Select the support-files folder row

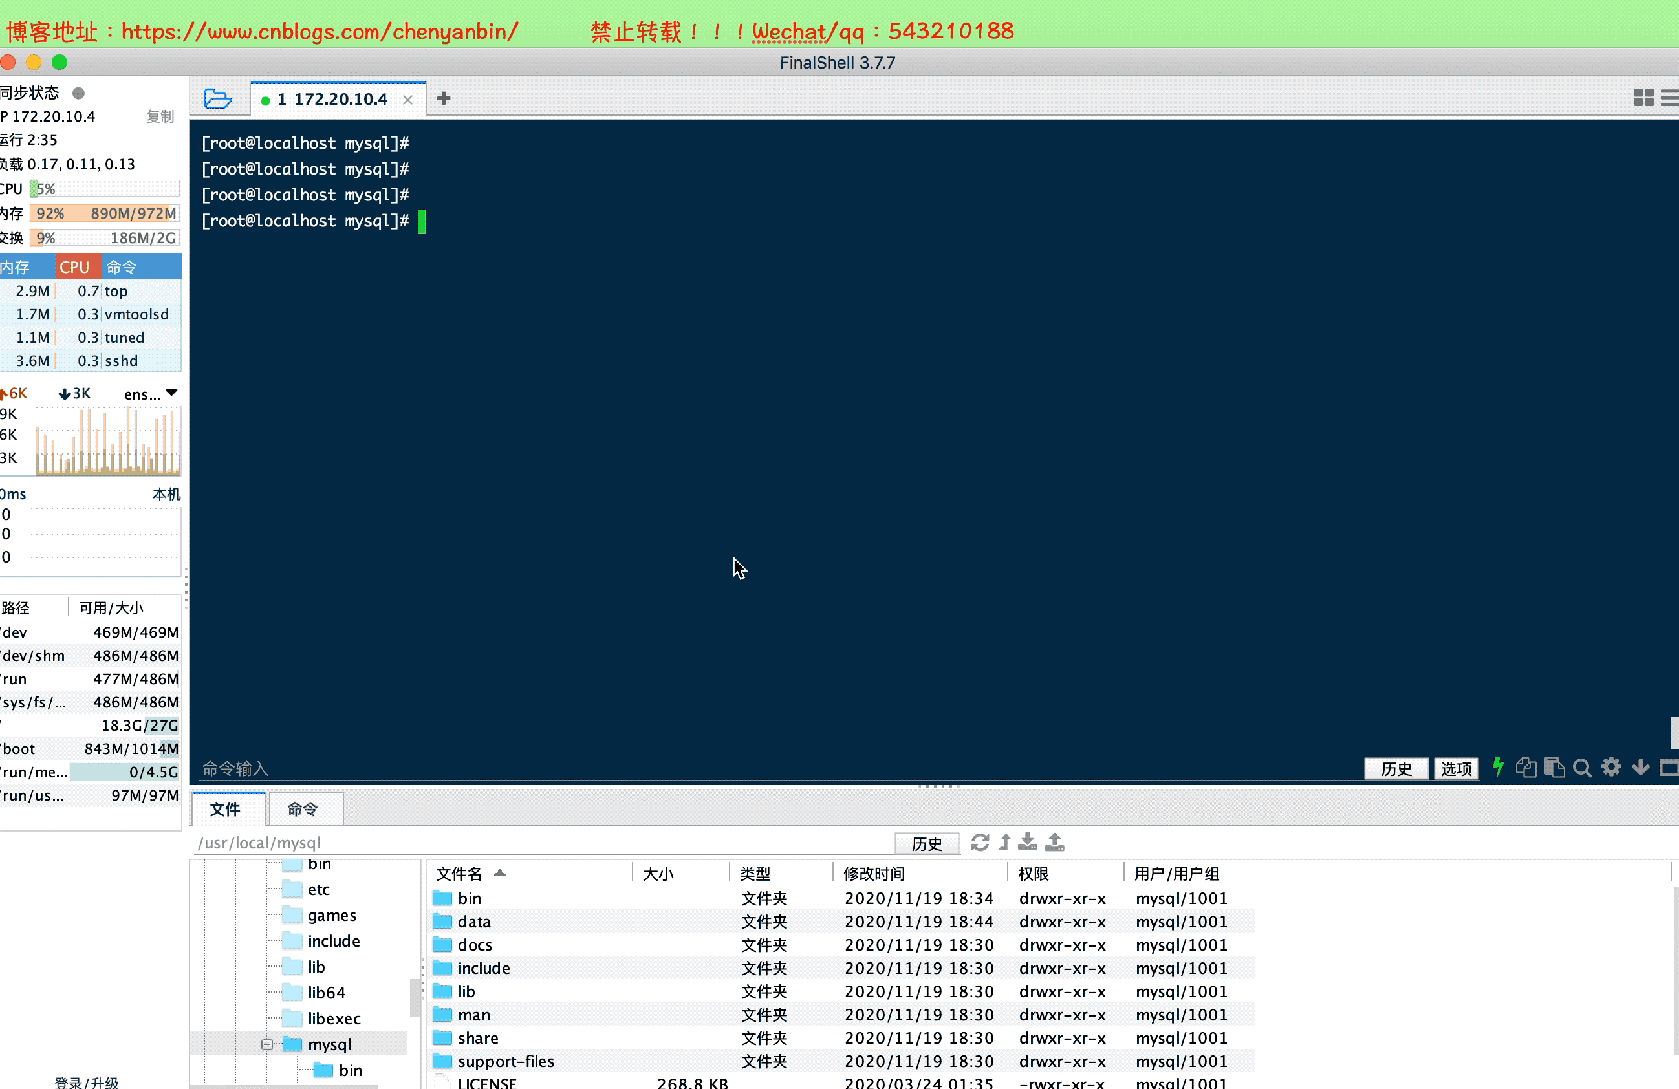[x=841, y=1061]
